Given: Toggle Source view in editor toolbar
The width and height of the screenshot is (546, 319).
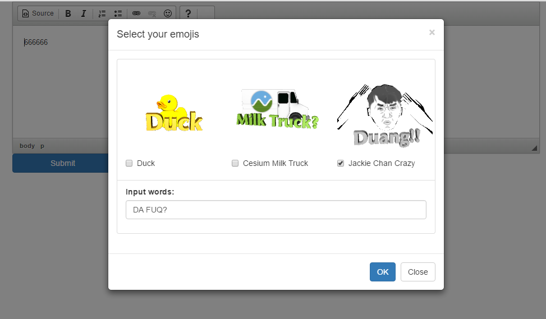Looking at the screenshot, I should pyautogui.click(x=38, y=13).
